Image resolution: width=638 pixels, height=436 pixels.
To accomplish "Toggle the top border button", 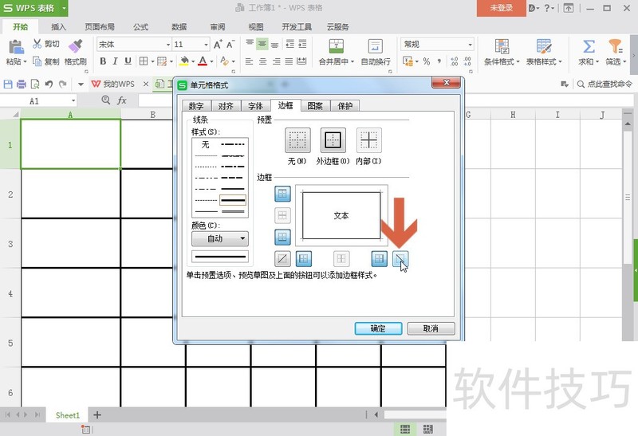I will (283, 194).
